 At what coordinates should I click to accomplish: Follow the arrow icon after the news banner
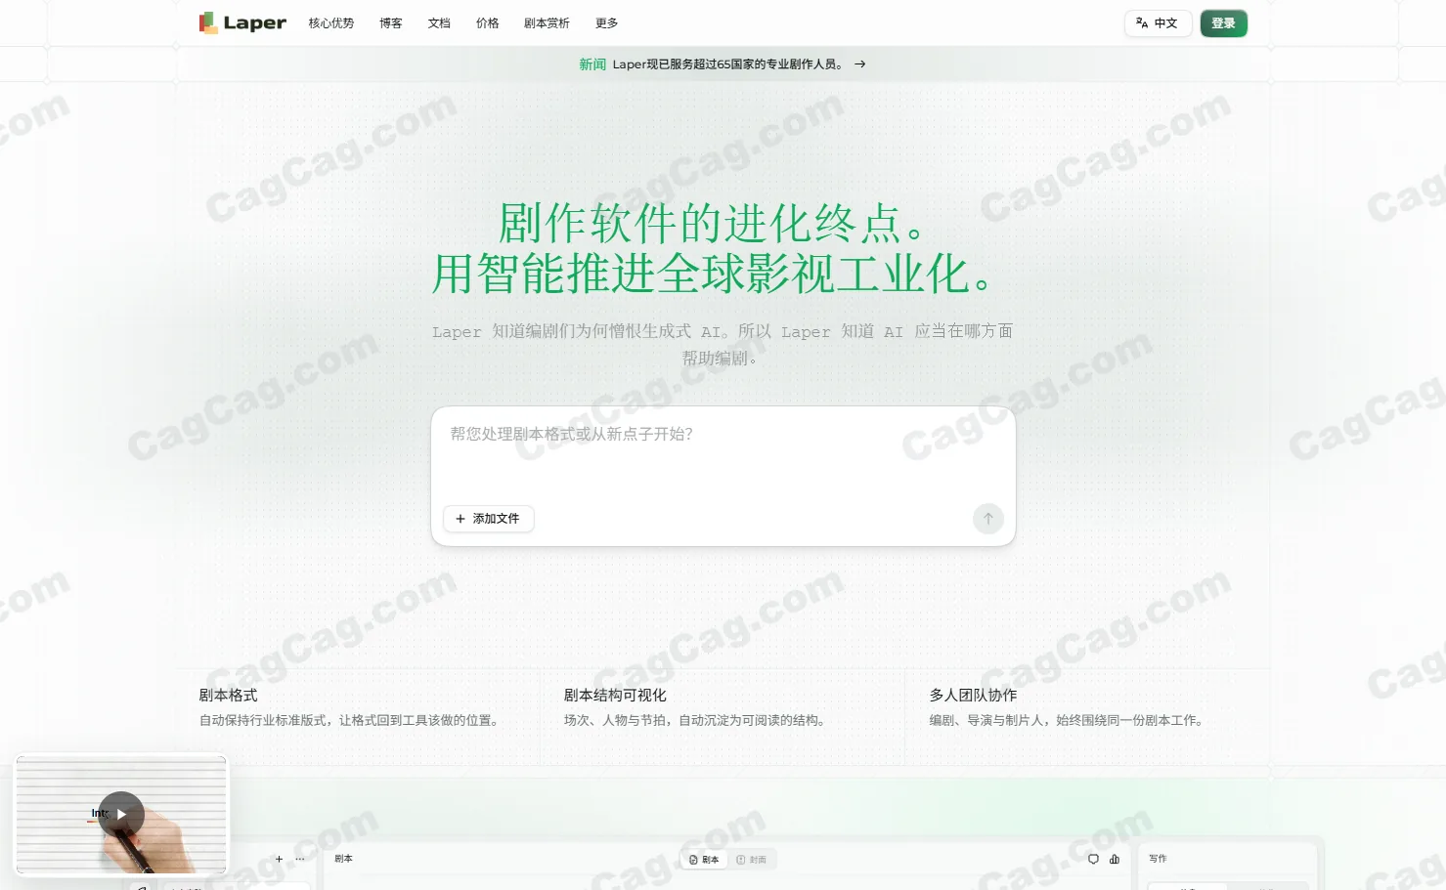(860, 64)
